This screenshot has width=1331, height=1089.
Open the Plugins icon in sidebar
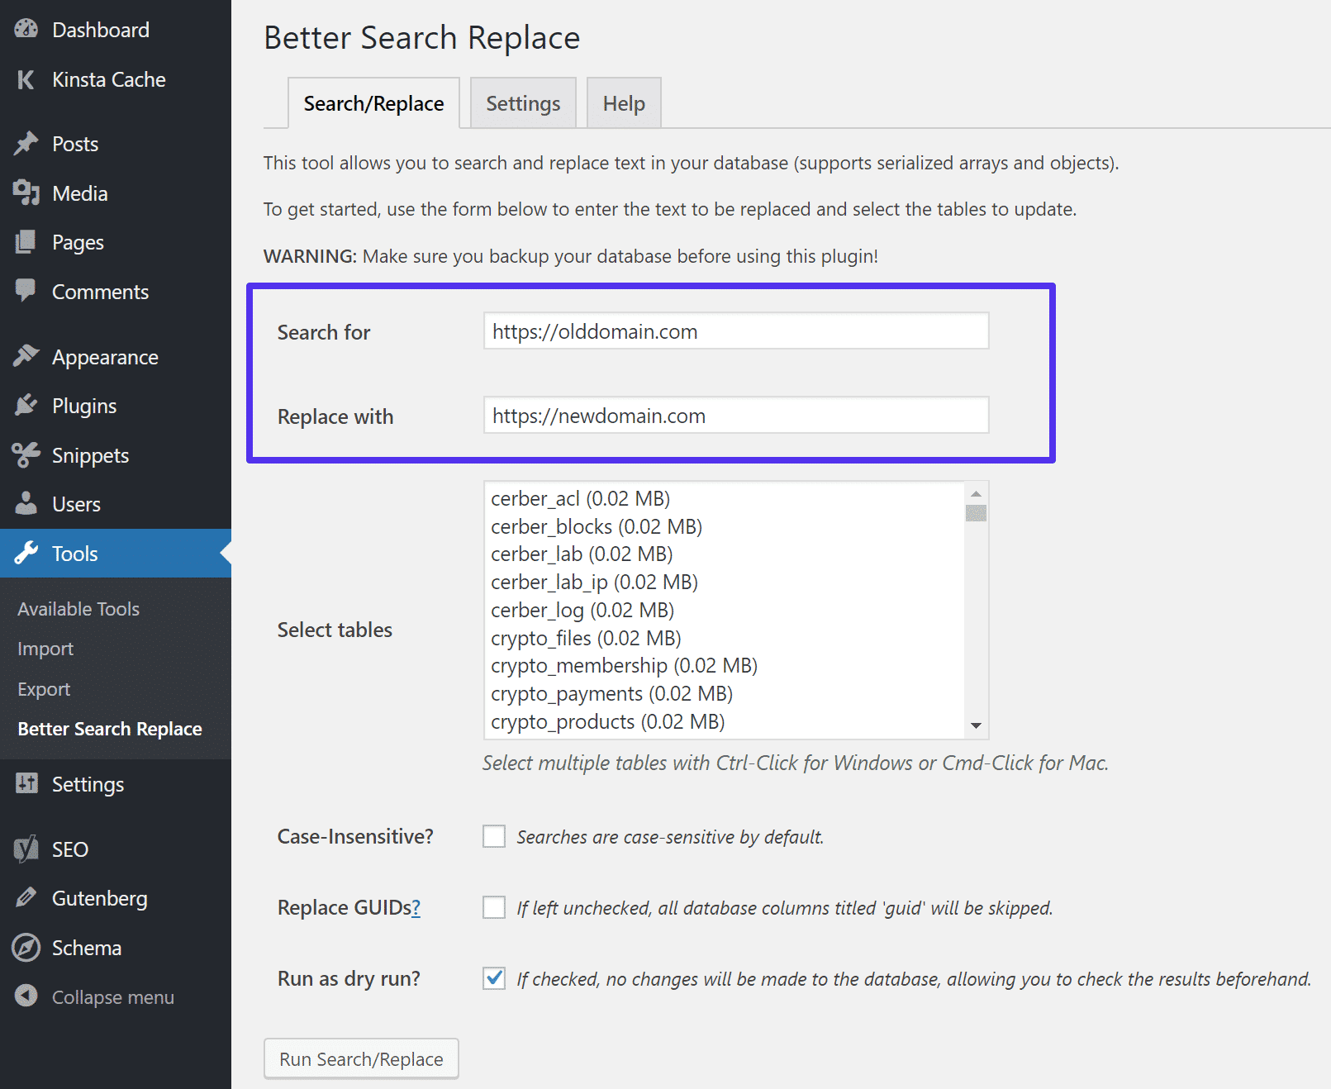(x=27, y=405)
